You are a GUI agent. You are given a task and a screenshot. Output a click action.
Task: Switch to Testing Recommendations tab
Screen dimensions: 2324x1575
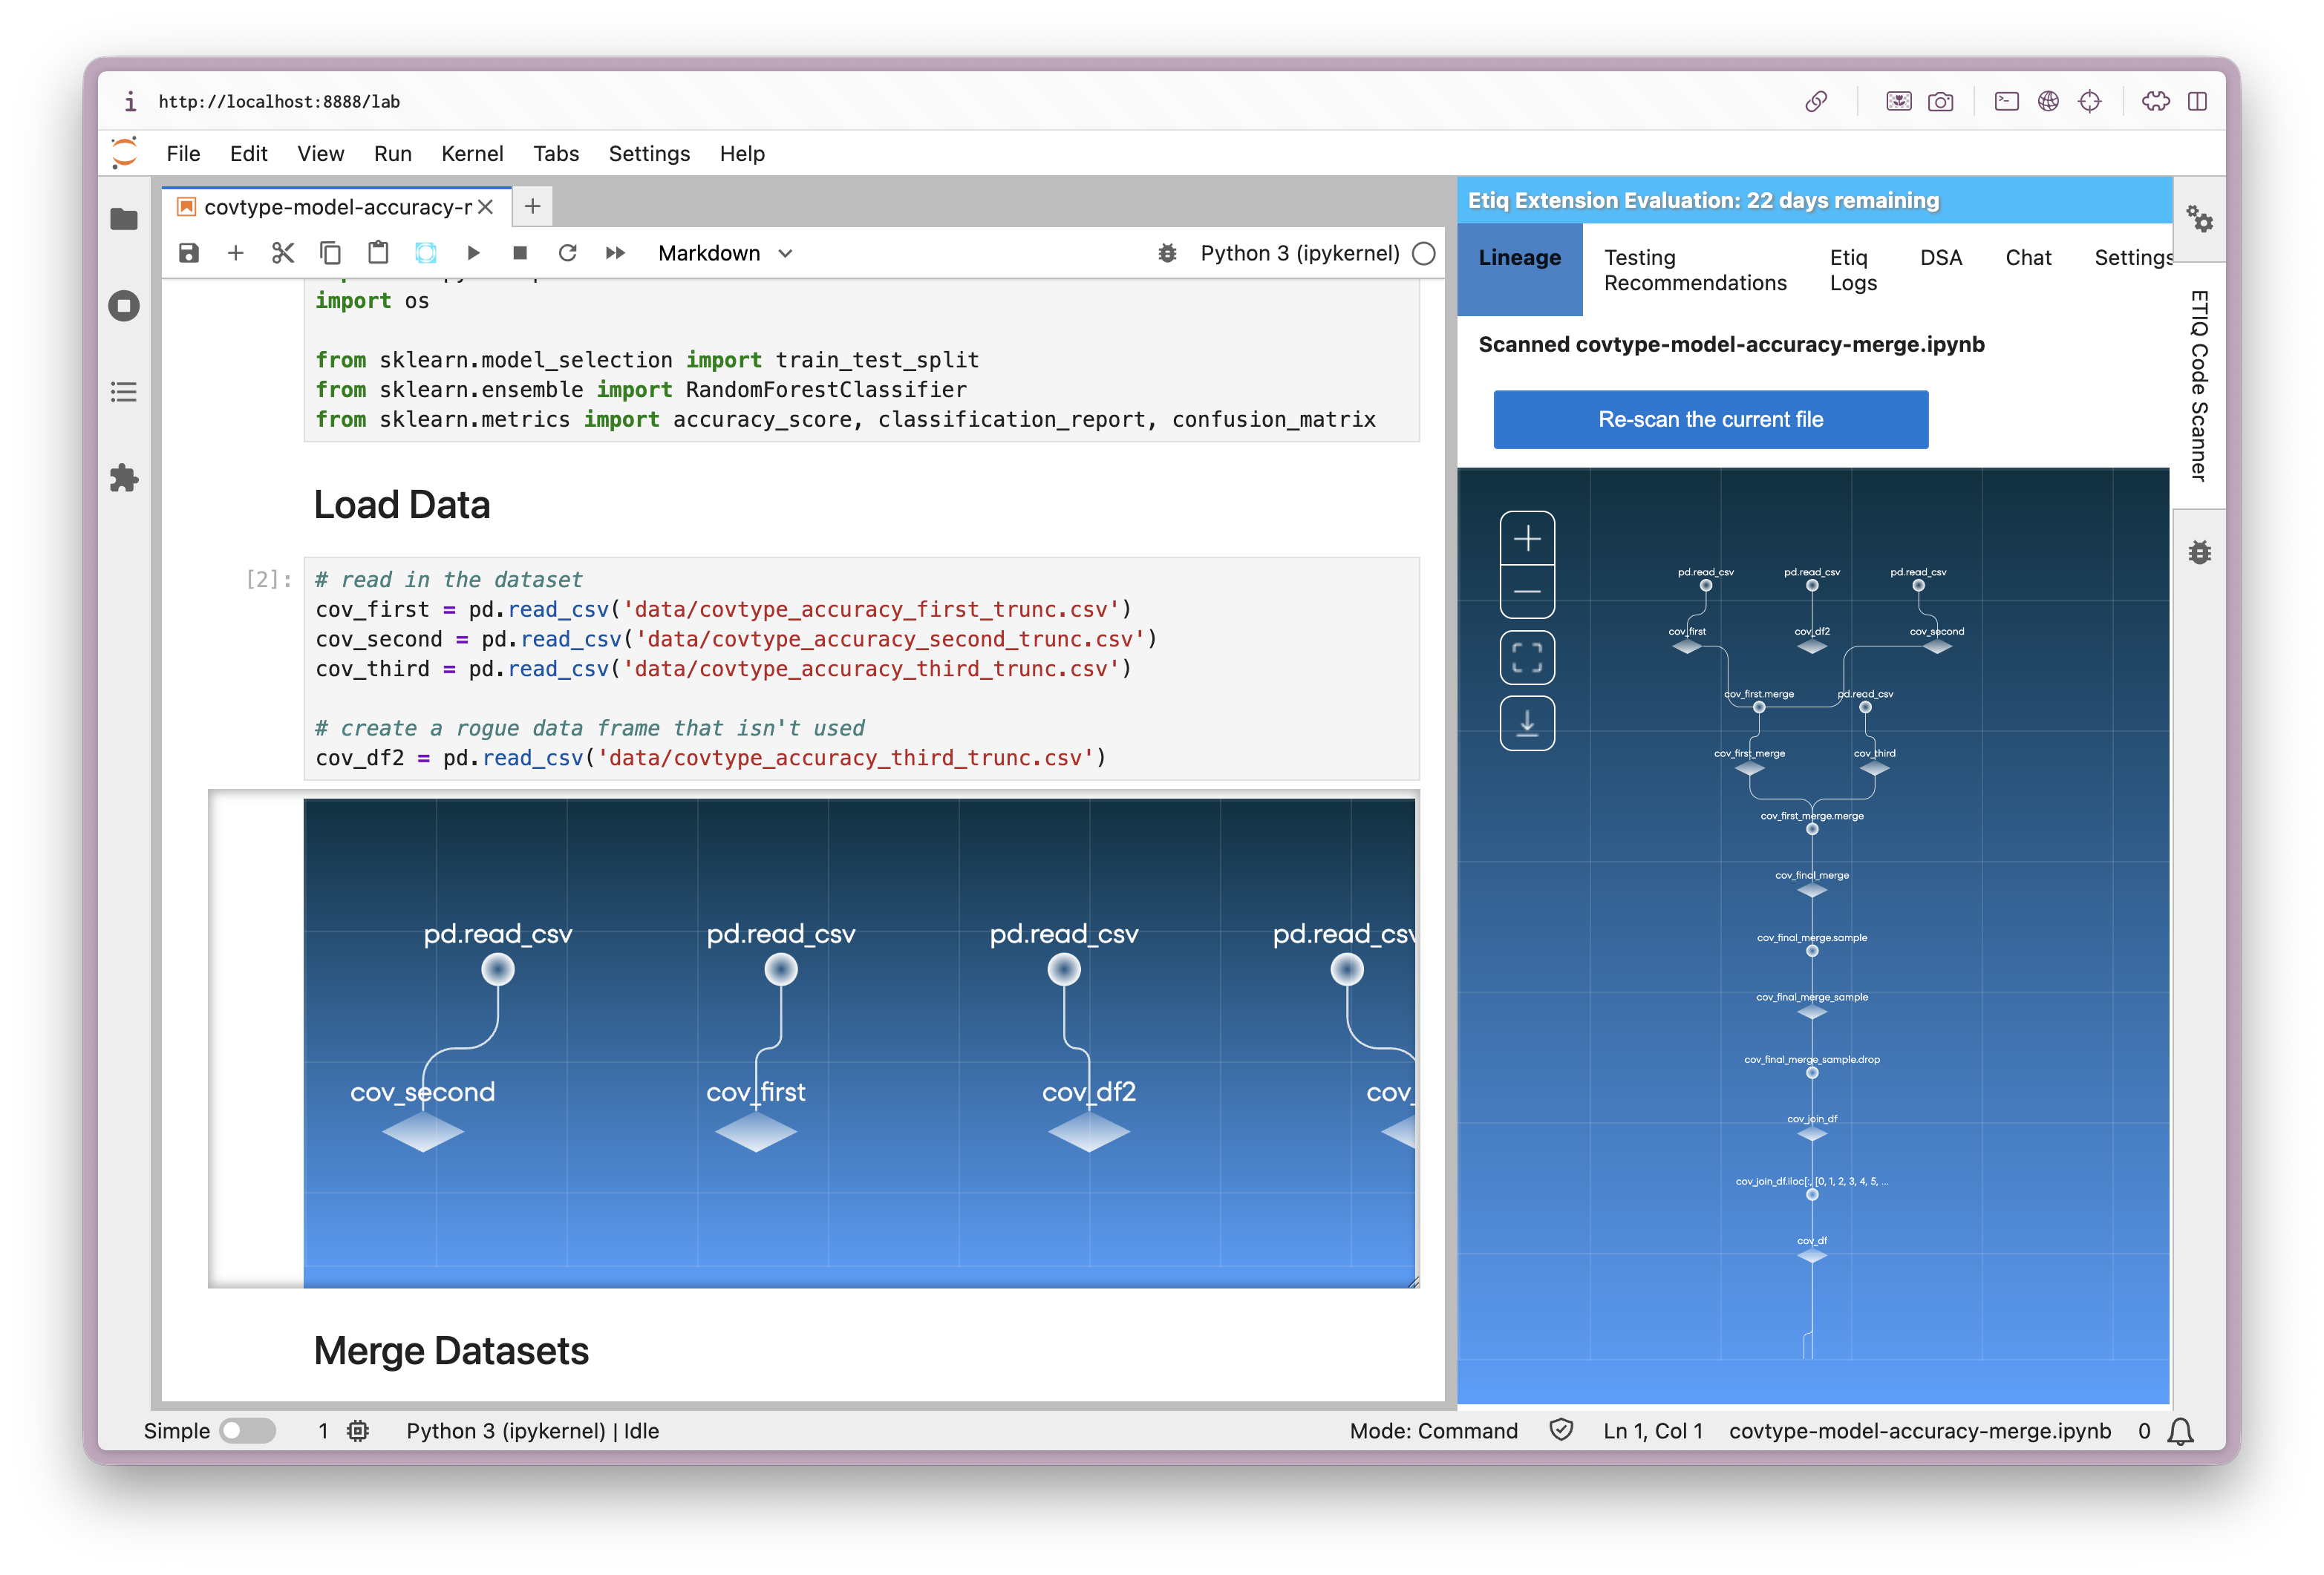click(1694, 270)
